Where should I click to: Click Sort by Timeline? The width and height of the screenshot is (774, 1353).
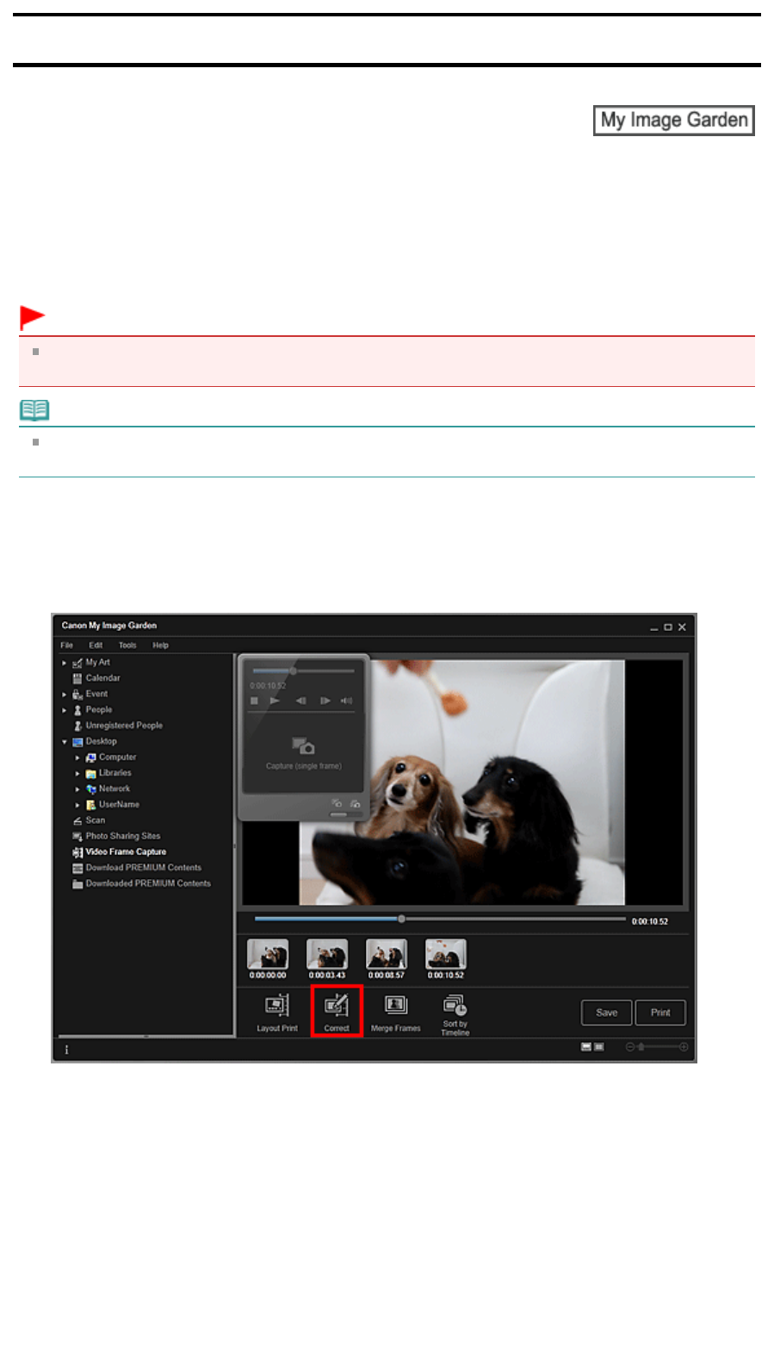[x=455, y=1014]
